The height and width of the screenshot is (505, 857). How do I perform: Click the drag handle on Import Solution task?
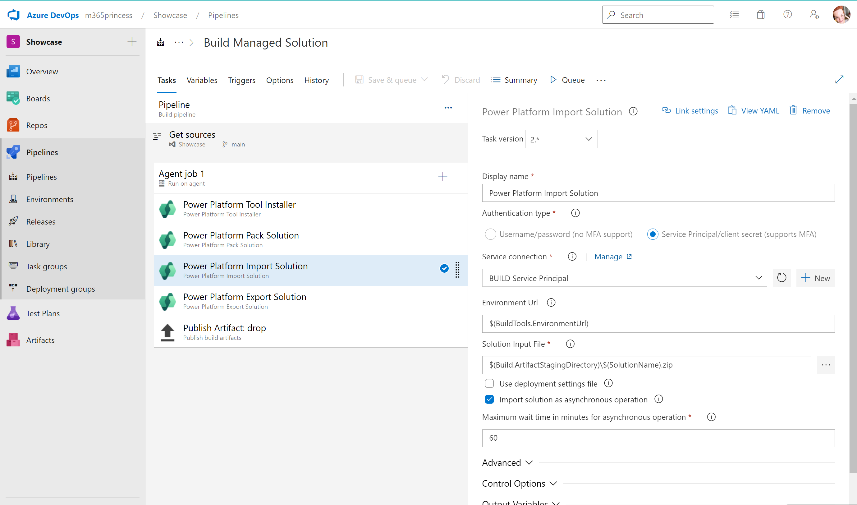tap(457, 270)
